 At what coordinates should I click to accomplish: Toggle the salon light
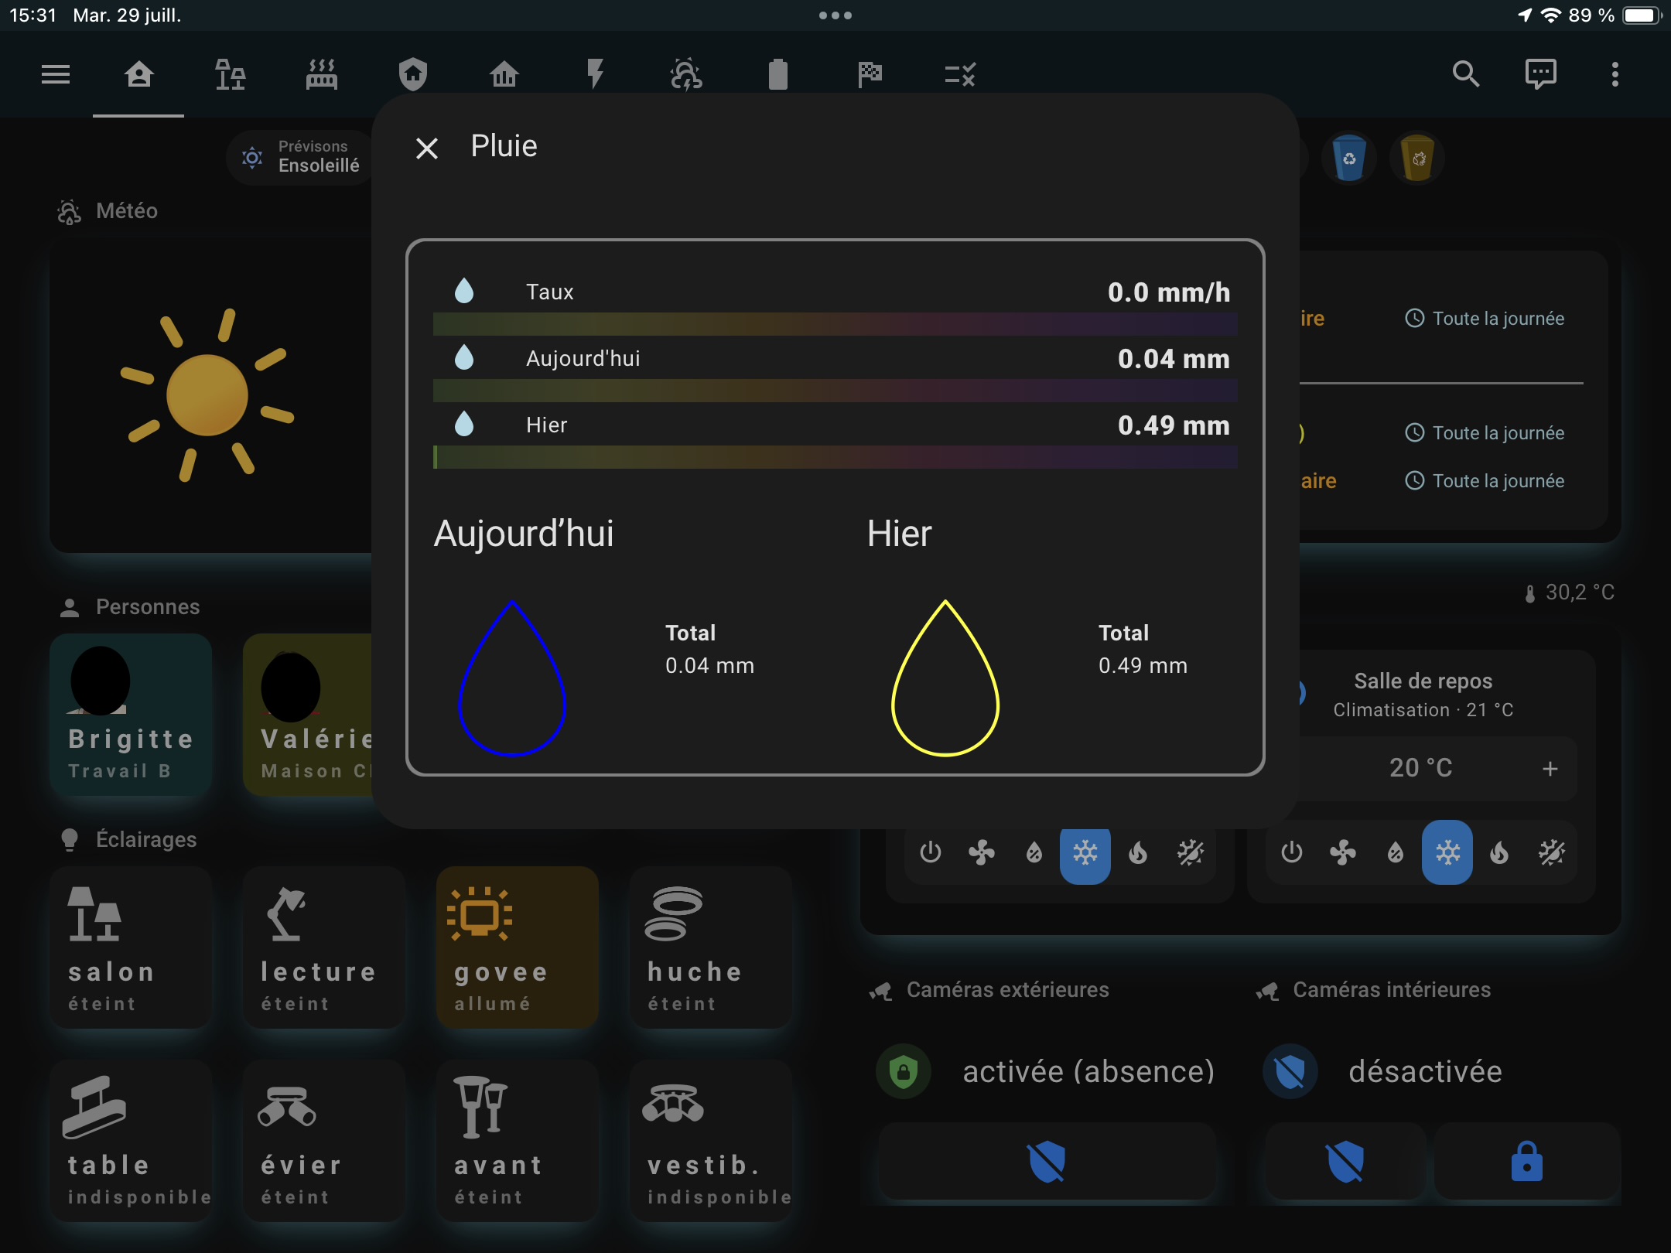[x=131, y=947]
